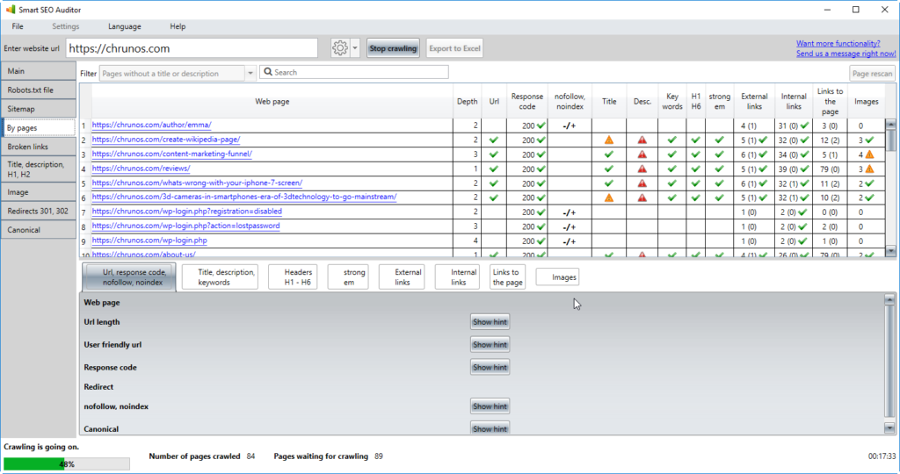Select Images detail tab
The height and width of the screenshot is (474, 900).
click(x=557, y=277)
